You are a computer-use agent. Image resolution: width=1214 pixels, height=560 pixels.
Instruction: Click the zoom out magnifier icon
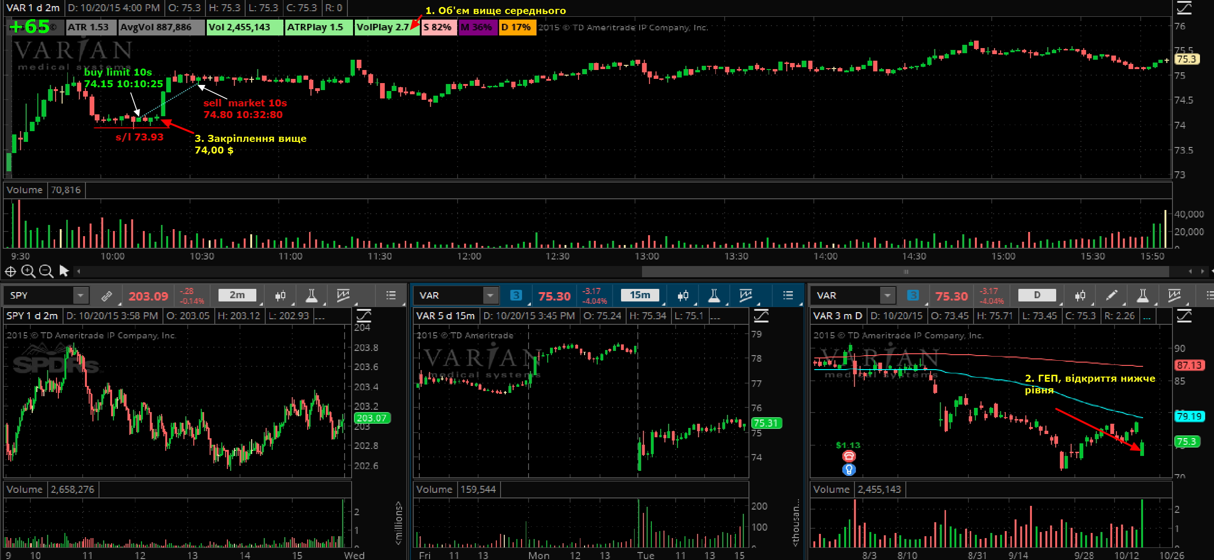click(46, 271)
